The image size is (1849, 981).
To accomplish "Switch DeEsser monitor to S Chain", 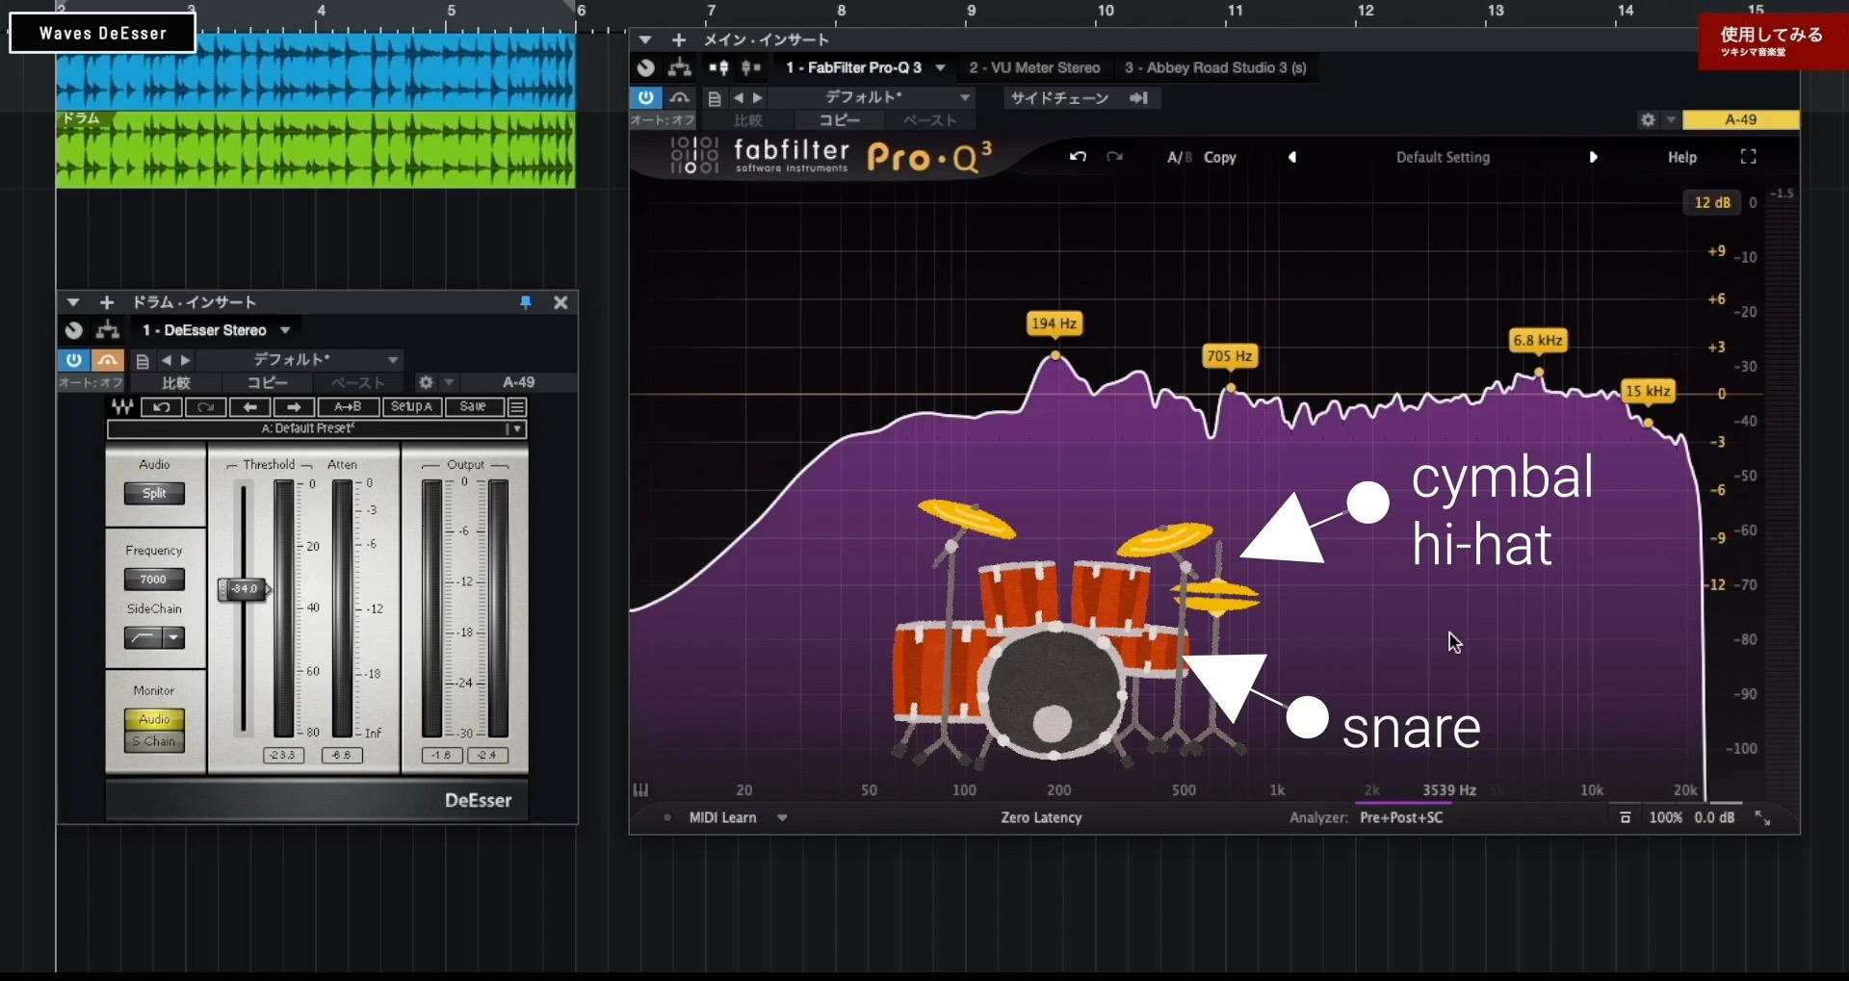I will [x=154, y=741].
